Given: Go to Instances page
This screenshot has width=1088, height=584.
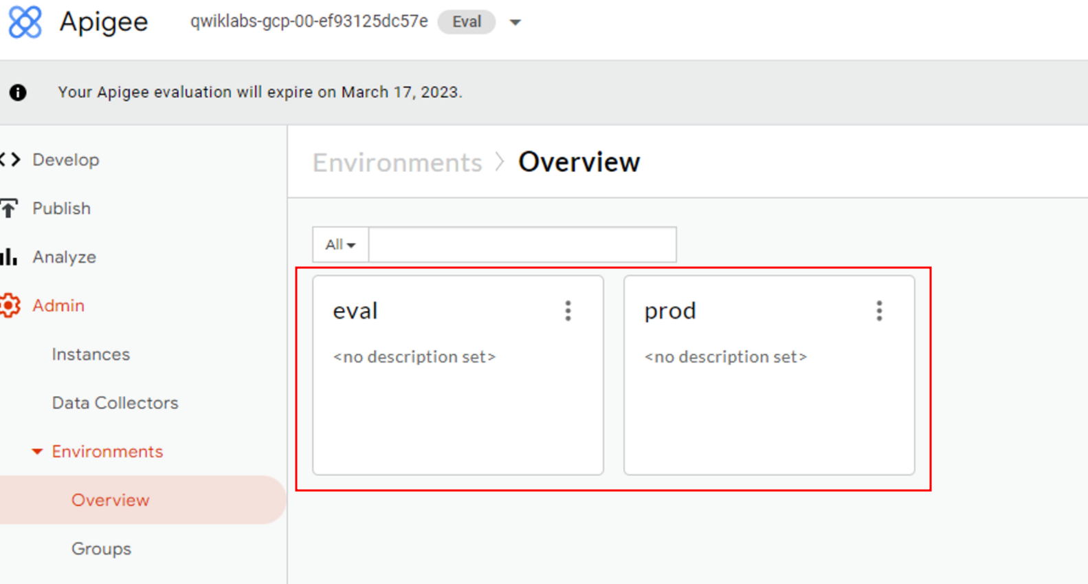Looking at the screenshot, I should 91,354.
